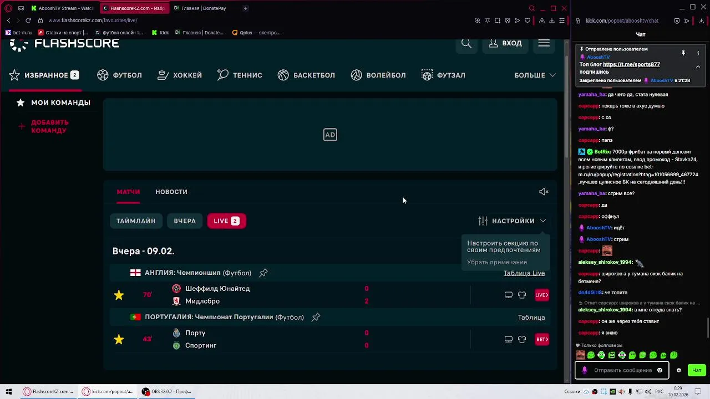The width and height of the screenshot is (710, 399).
Task: Pin the АНГЛИЯ: Чемпионшип league
Action: (x=263, y=273)
